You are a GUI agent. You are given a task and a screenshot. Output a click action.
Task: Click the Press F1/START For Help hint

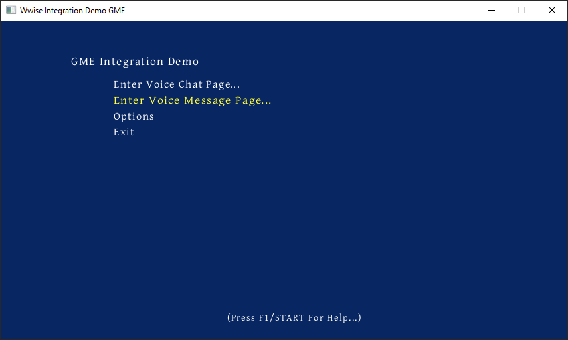[294, 317]
